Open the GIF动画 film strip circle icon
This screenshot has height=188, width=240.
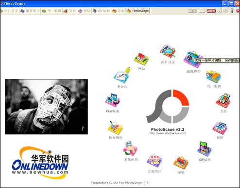pyautogui.click(x=205, y=149)
